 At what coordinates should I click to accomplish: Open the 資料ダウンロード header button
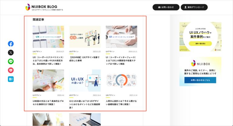194,7
